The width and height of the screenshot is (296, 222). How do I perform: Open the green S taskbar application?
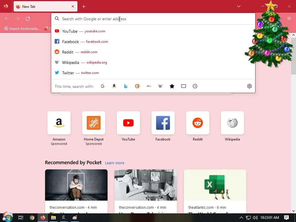(64, 218)
